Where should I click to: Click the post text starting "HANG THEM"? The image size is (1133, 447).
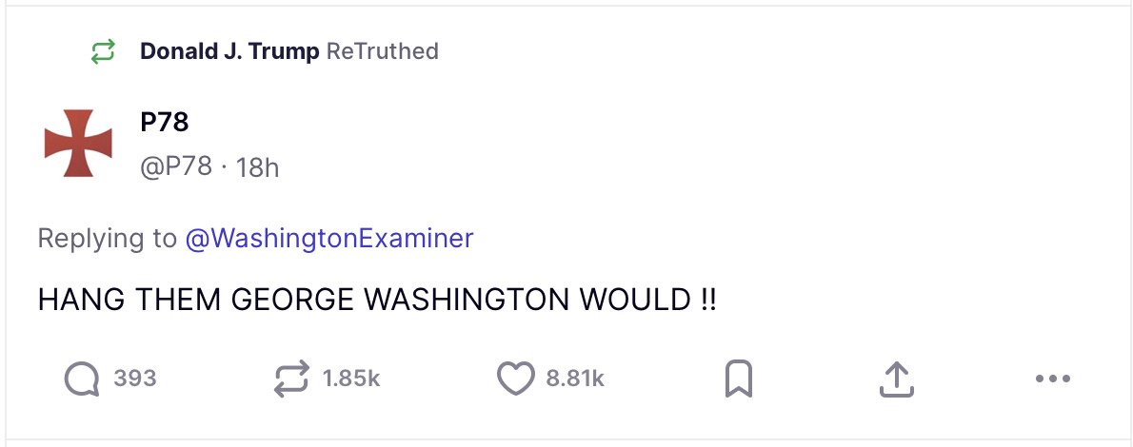click(x=377, y=301)
